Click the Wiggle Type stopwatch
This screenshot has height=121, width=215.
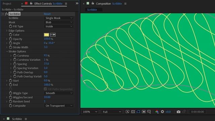coord(10,93)
